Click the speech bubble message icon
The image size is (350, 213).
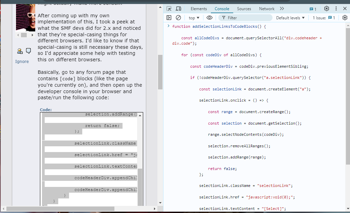(28, 51)
